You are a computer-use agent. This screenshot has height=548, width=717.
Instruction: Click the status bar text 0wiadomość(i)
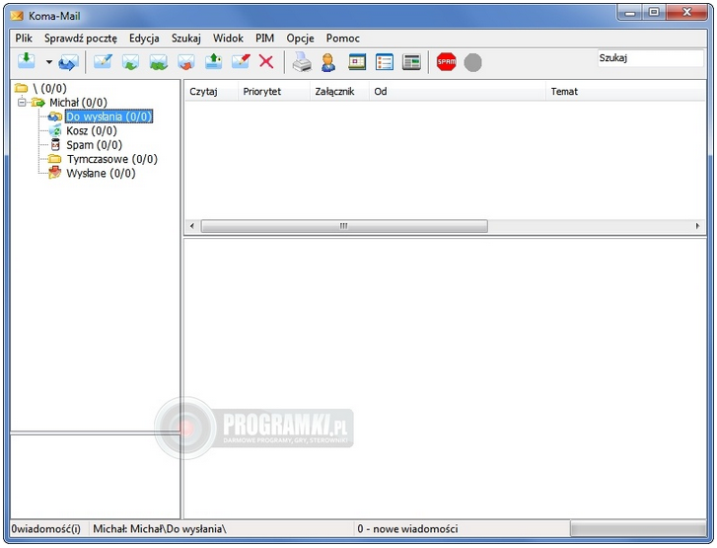coord(45,529)
